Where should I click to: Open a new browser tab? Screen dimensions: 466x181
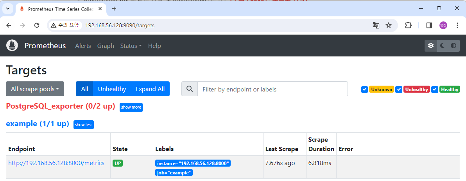coord(114,9)
